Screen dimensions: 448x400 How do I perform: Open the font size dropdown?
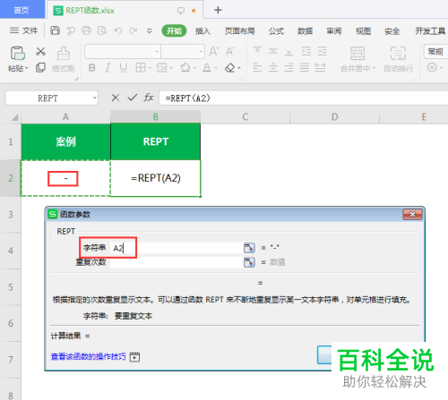(201, 52)
